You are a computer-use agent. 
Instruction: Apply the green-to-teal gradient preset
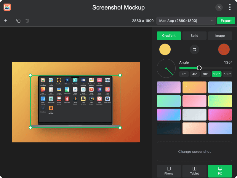tap(169, 101)
